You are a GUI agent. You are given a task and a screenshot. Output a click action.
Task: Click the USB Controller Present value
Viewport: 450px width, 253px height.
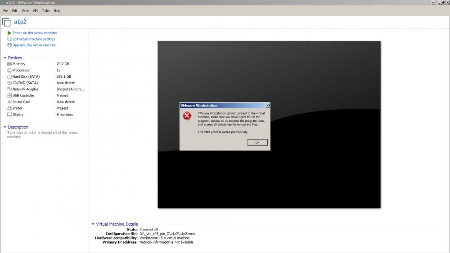pos(62,95)
